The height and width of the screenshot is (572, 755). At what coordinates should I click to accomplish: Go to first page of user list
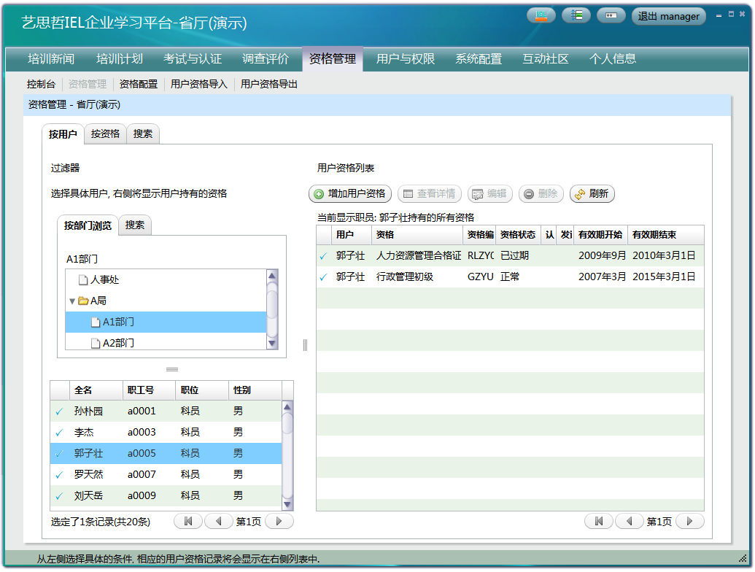tap(188, 522)
